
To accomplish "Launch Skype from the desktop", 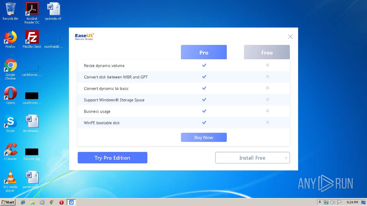I will pyautogui.click(x=10, y=124).
